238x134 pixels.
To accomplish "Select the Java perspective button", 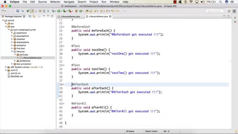I will [x=234, y=11].
